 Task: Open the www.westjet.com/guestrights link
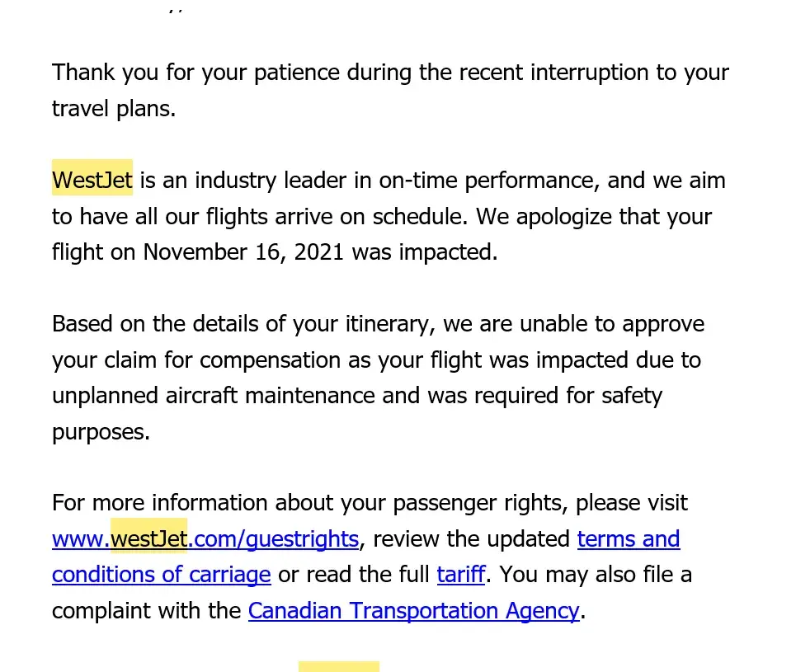coord(205,539)
